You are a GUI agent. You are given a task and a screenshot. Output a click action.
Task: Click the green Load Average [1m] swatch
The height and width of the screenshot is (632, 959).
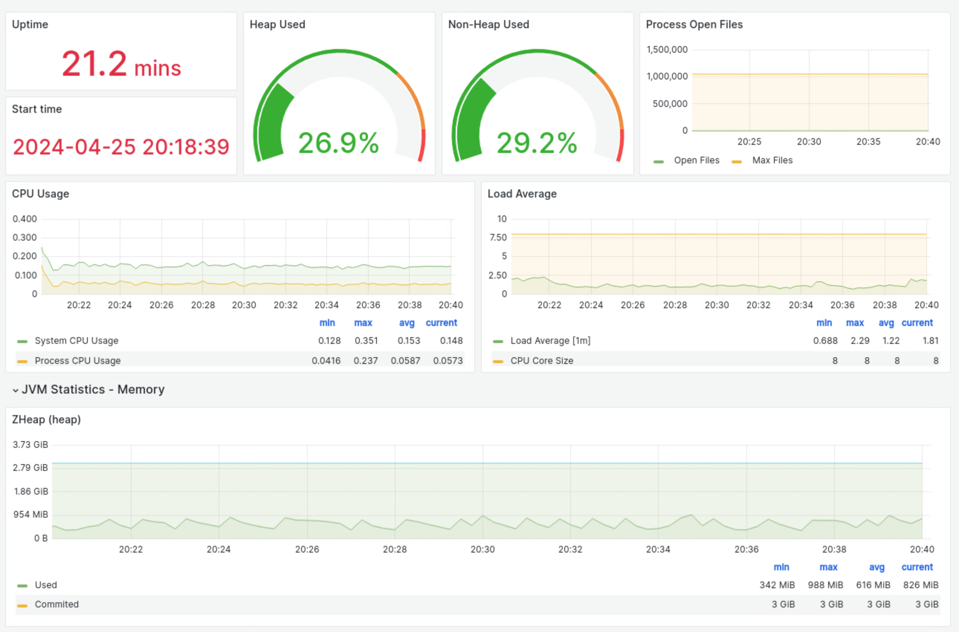498,341
